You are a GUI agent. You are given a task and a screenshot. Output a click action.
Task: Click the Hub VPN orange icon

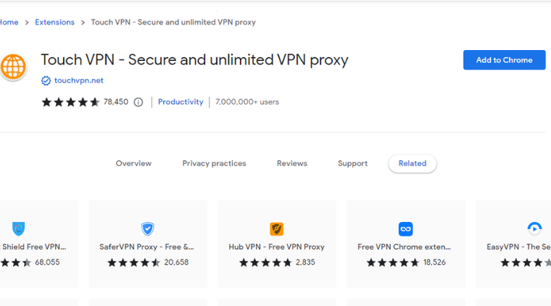click(276, 228)
